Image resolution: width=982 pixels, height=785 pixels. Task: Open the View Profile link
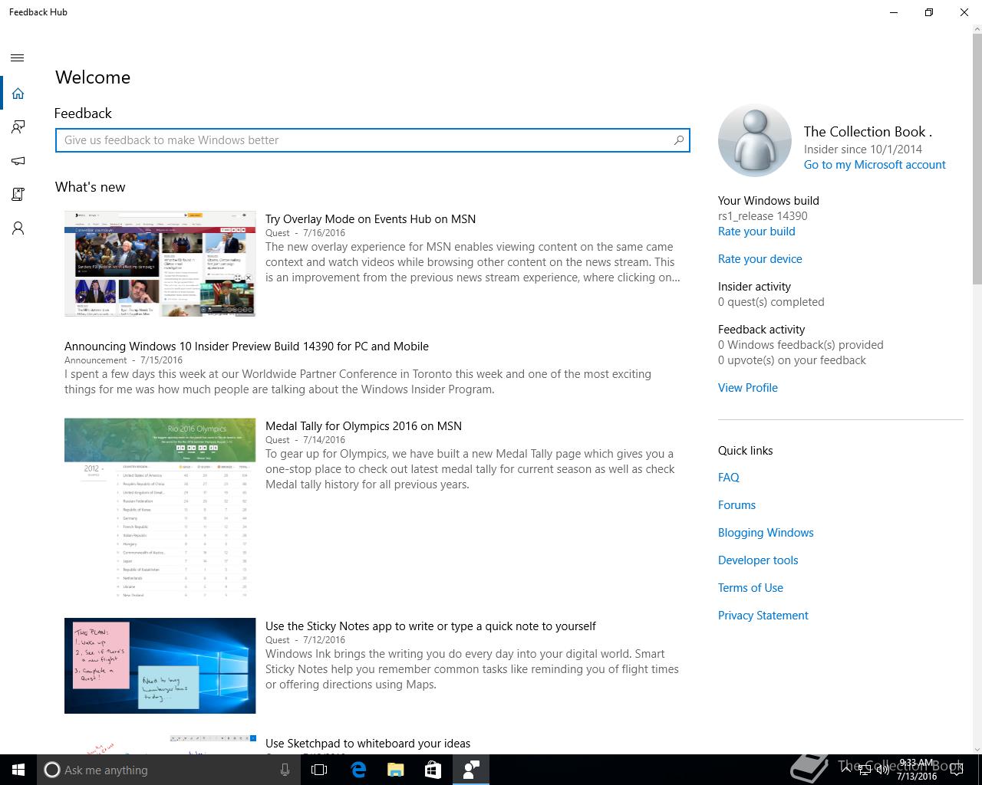tap(748, 388)
